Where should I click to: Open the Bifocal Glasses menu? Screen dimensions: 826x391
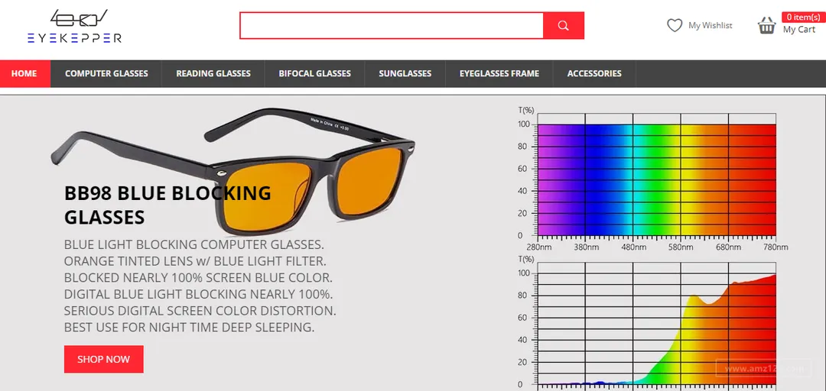pyautogui.click(x=314, y=73)
